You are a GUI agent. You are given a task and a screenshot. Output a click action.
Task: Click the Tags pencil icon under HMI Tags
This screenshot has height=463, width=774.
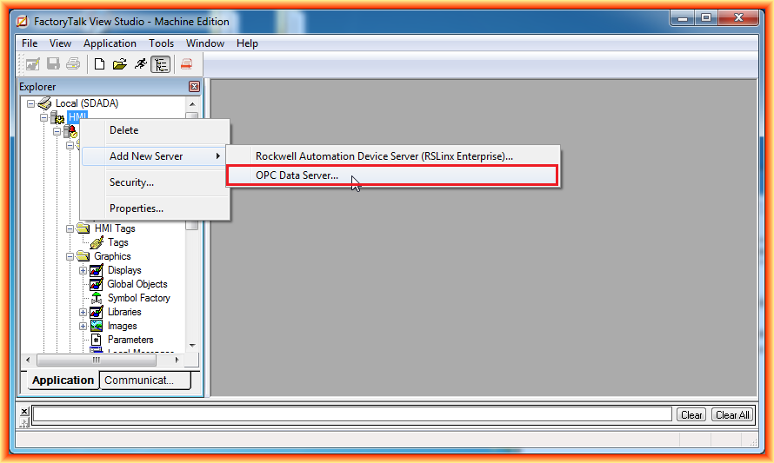point(97,242)
